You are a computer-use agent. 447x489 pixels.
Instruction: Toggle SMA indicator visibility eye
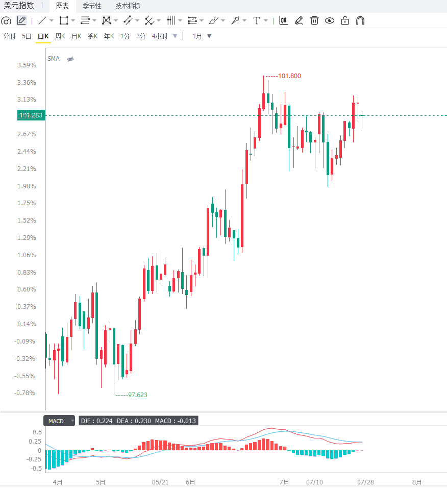point(70,59)
